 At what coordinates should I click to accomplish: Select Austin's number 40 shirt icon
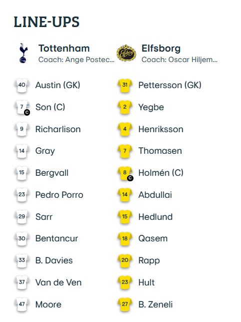pos(22,85)
